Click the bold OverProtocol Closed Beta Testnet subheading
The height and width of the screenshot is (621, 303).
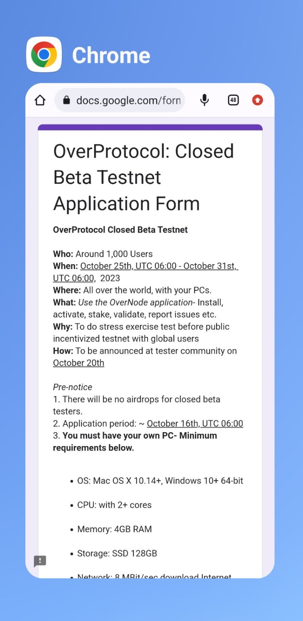[x=120, y=230]
